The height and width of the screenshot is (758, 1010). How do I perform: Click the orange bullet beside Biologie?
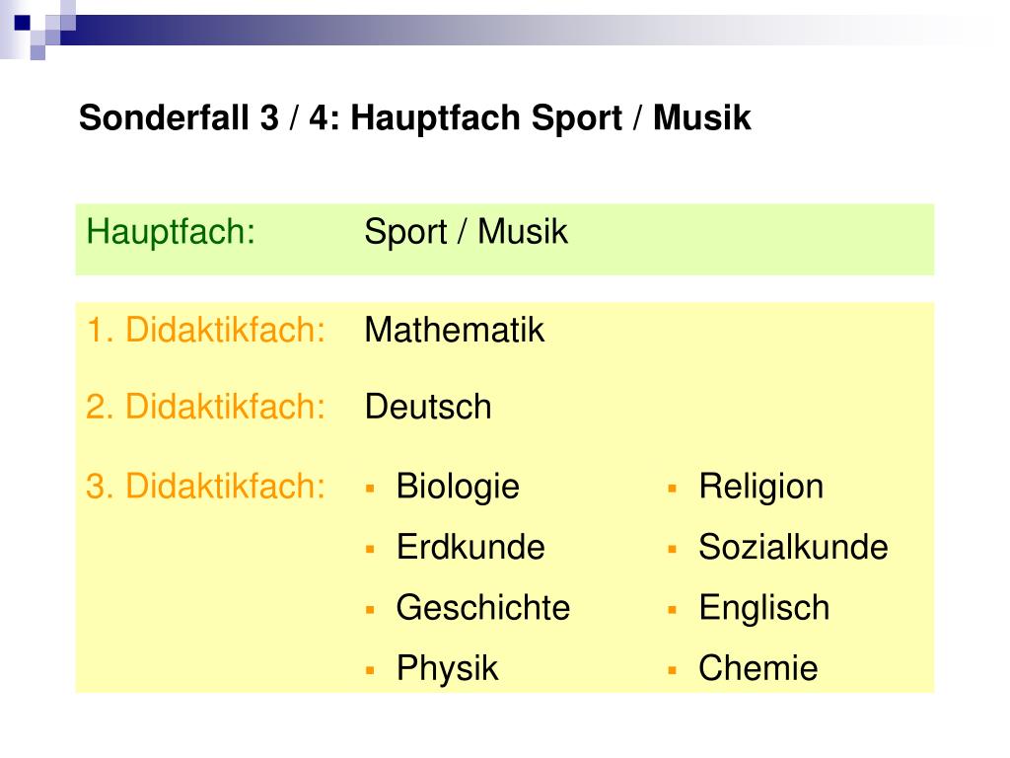point(370,489)
